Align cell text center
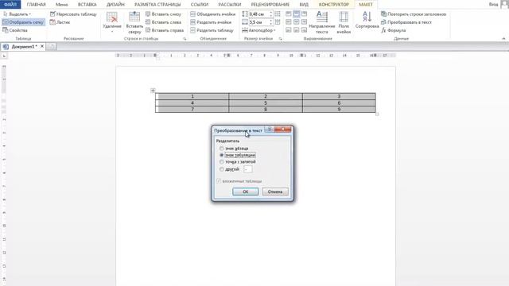 297,22
